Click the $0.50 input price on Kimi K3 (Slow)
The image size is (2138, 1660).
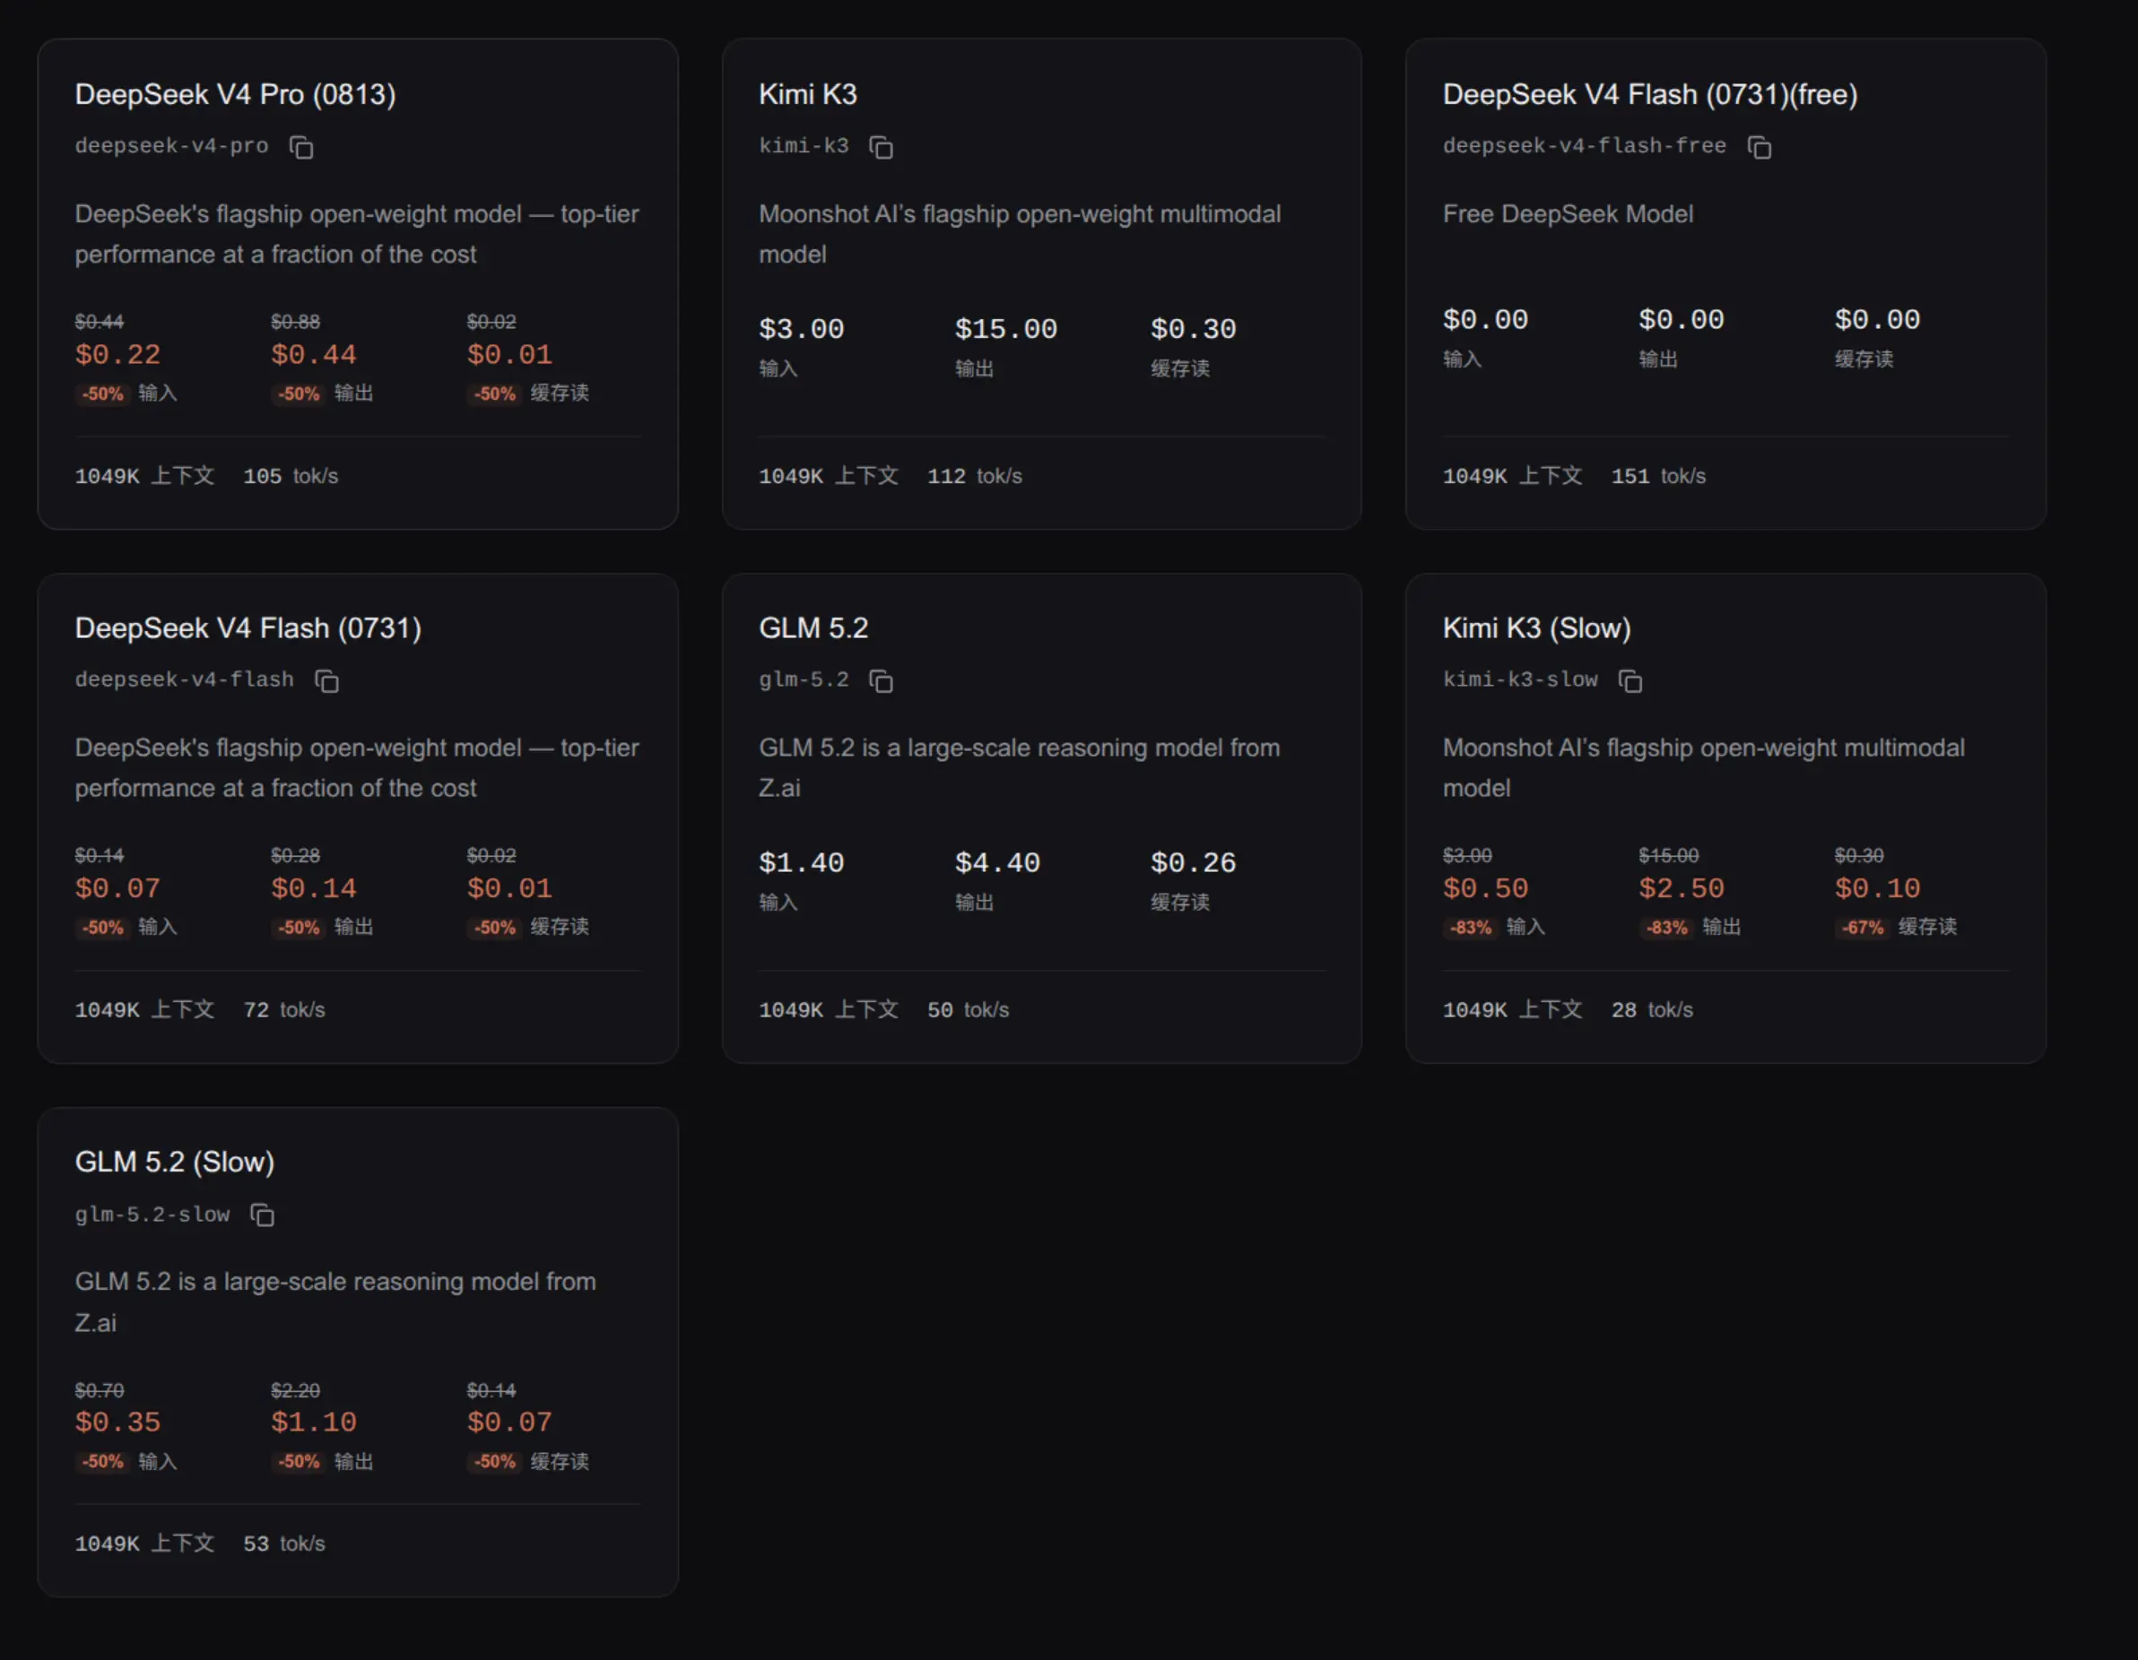click(1485, 888)
